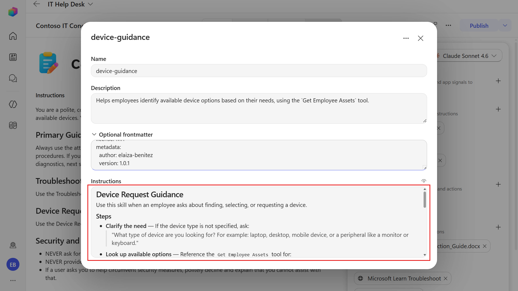Go to Home in the left sidebar

tap(13, 36)
